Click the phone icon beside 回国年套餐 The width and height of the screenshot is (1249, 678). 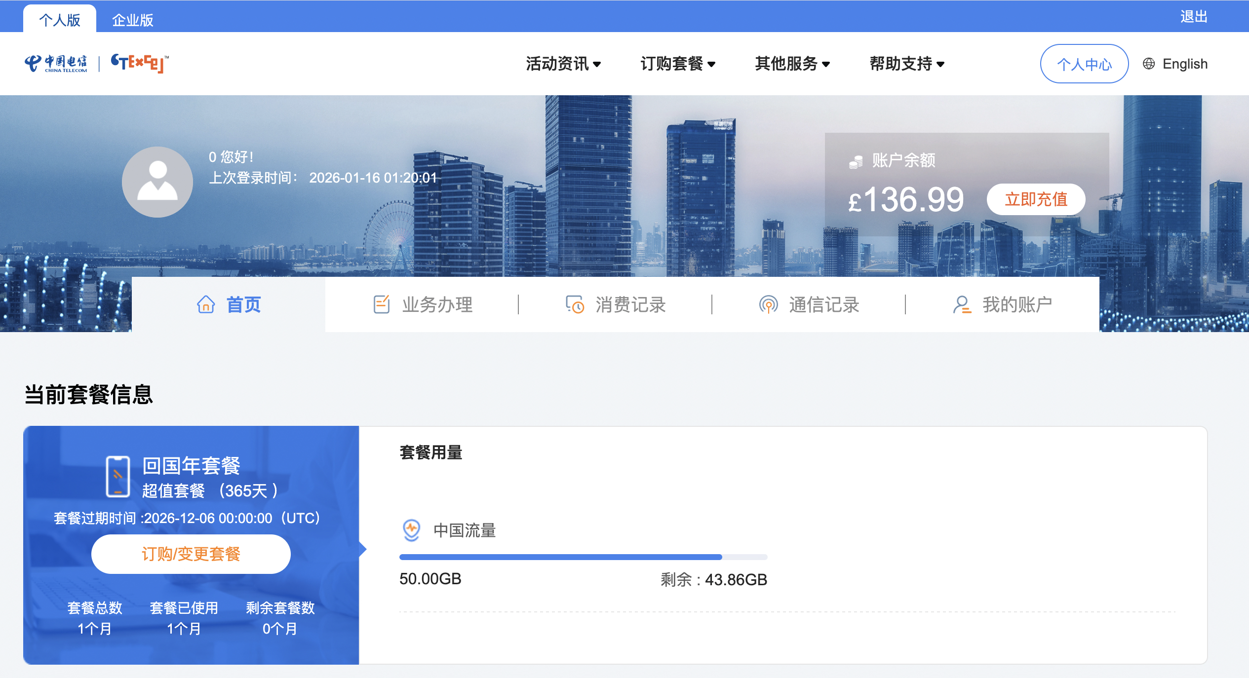click(118, 477)
